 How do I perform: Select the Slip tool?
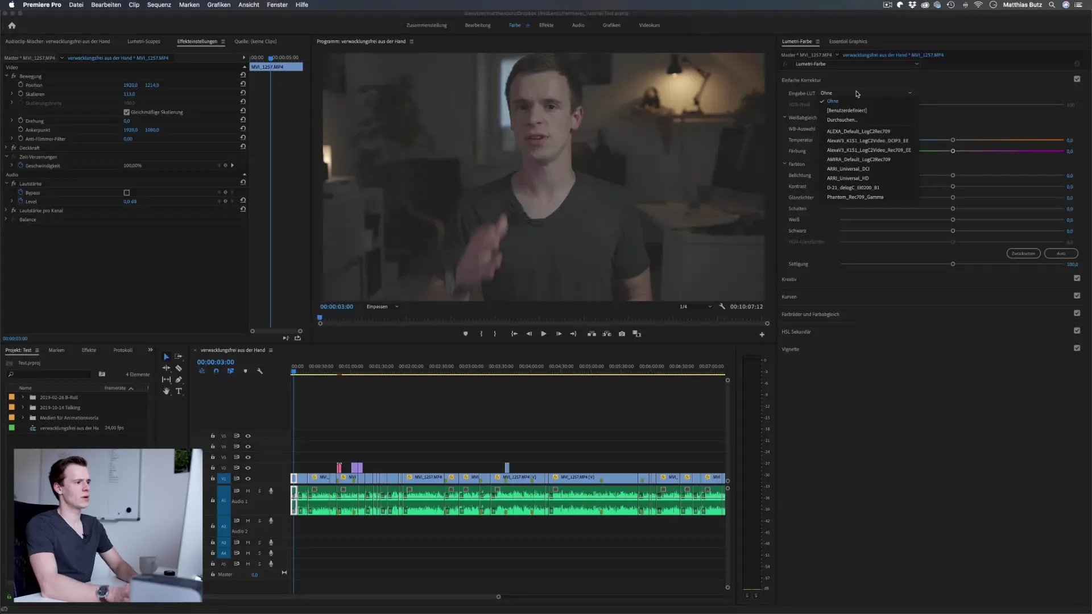[166, 380]
